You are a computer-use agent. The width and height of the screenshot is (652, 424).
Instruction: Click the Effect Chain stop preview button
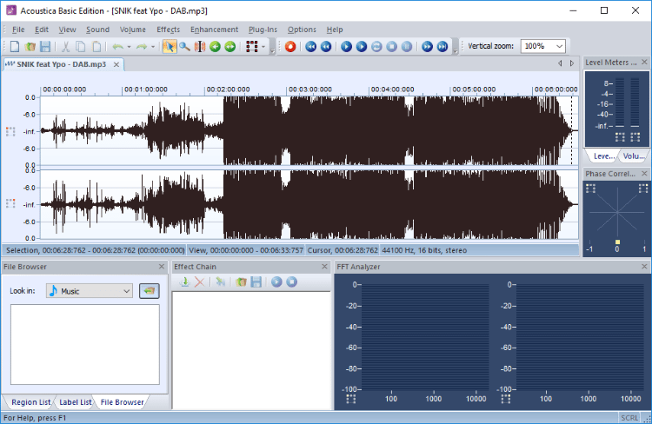tap(291, 282)
